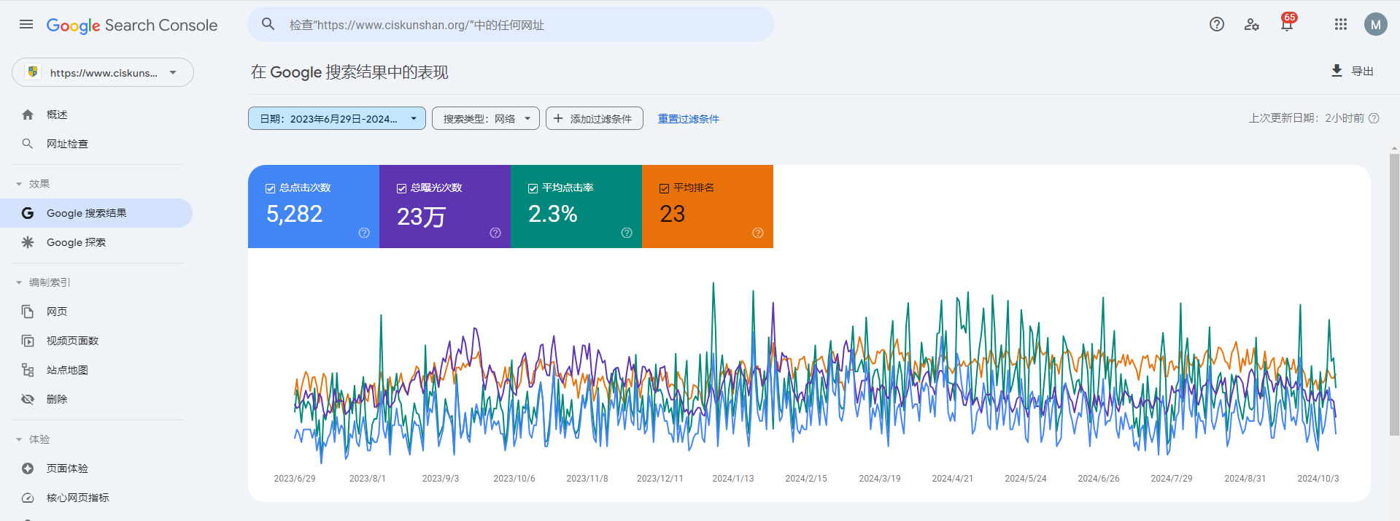Click the asterisk icon beside Google 探索
Viewport: 1400px width, 521px height.
tap(28, 242)
